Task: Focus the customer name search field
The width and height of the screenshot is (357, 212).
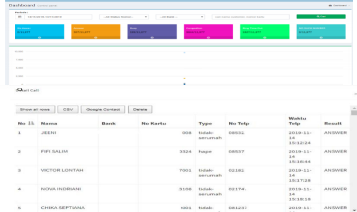Action: pyautogui.click(x=251, y=17)
